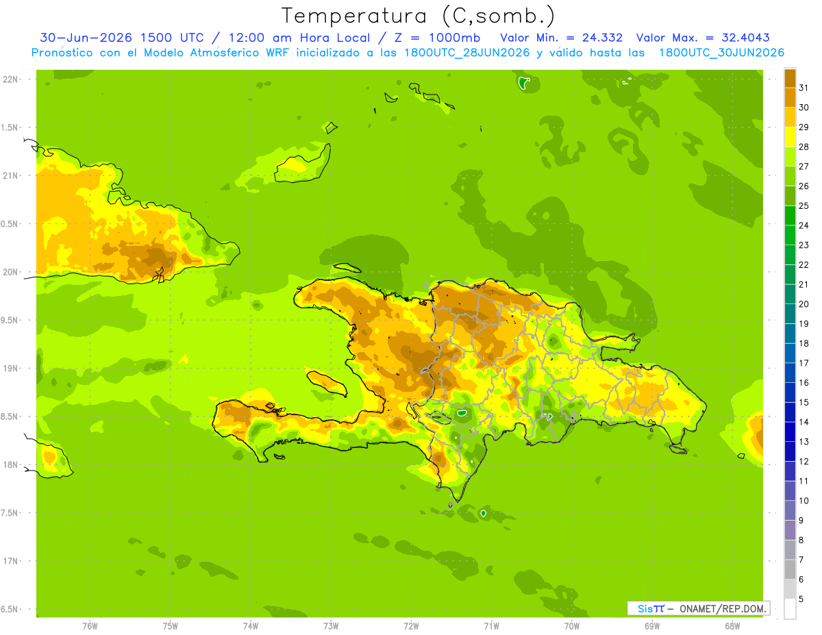Click the legend value label '5'
This screenshot has width=822, height=635.
click(x=801, y=599)
